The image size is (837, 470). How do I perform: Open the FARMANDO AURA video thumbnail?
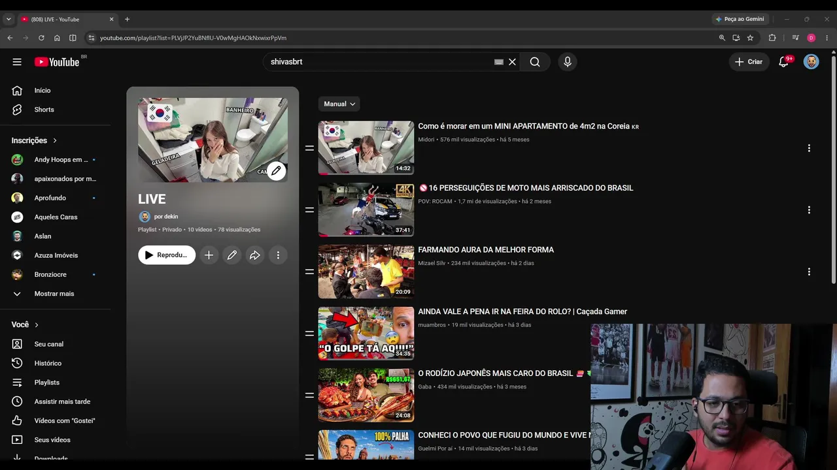tap(366, 272)
